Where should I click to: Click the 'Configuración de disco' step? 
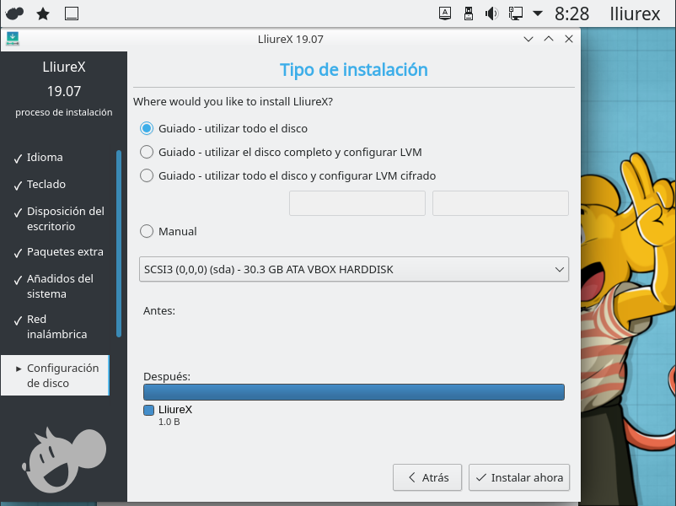(x=62, y=375)
